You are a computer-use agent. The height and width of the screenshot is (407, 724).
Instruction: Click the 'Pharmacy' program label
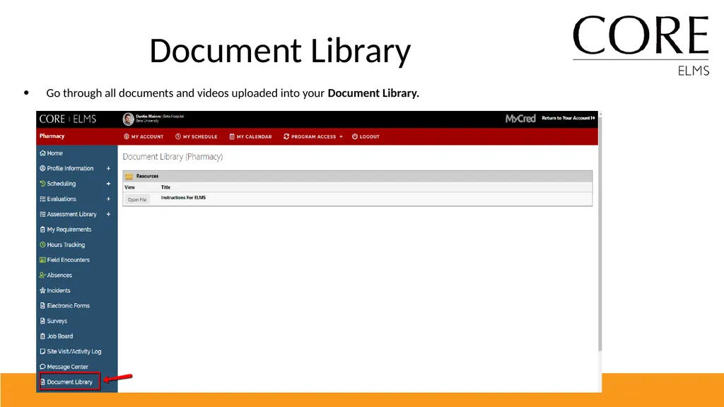52,136
